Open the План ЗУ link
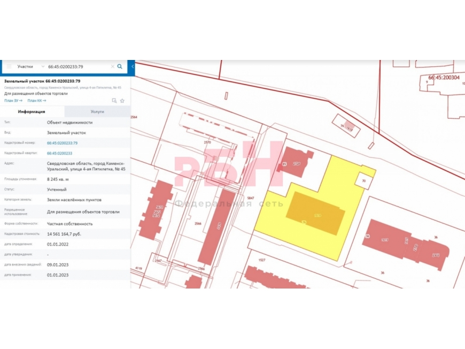The image size is (465, 349). pyautogui.click(x=13, y=100)
